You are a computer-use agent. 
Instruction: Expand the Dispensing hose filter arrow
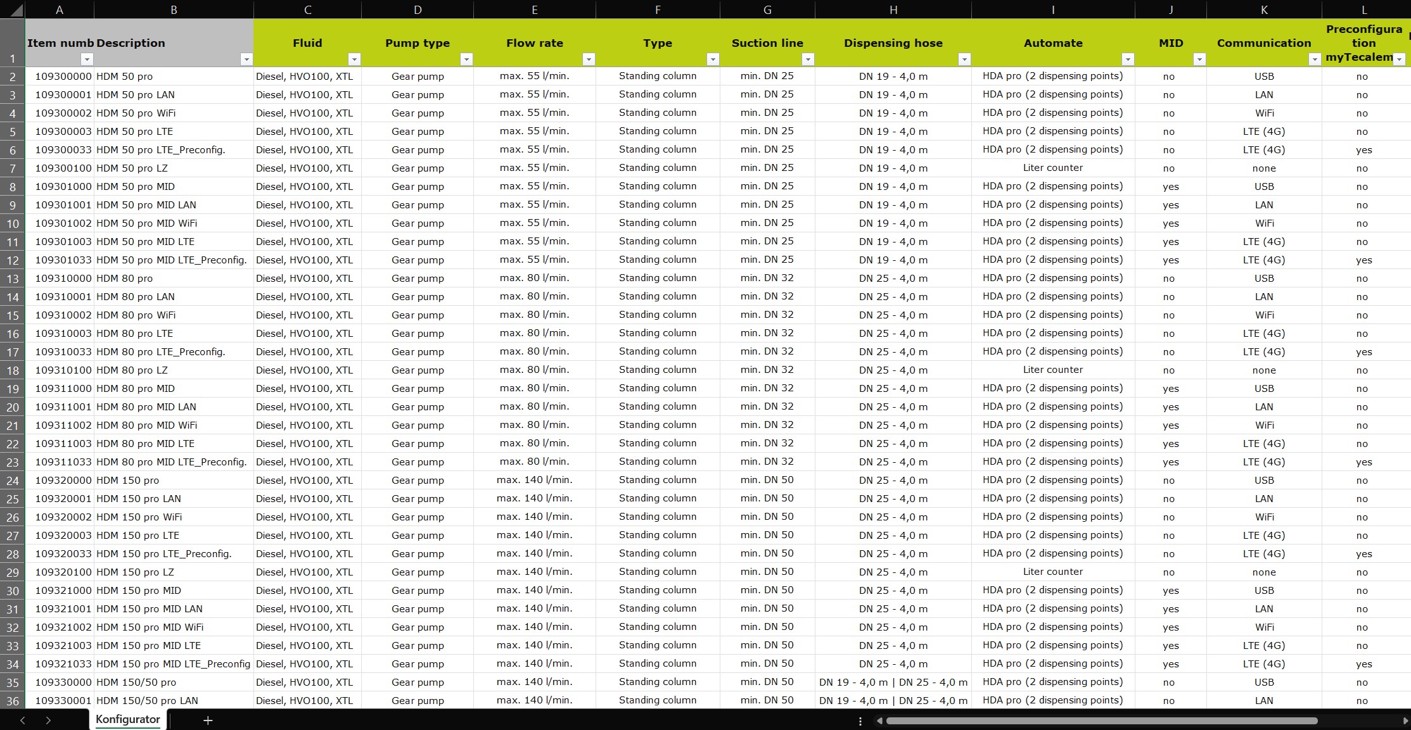(964, 60)
